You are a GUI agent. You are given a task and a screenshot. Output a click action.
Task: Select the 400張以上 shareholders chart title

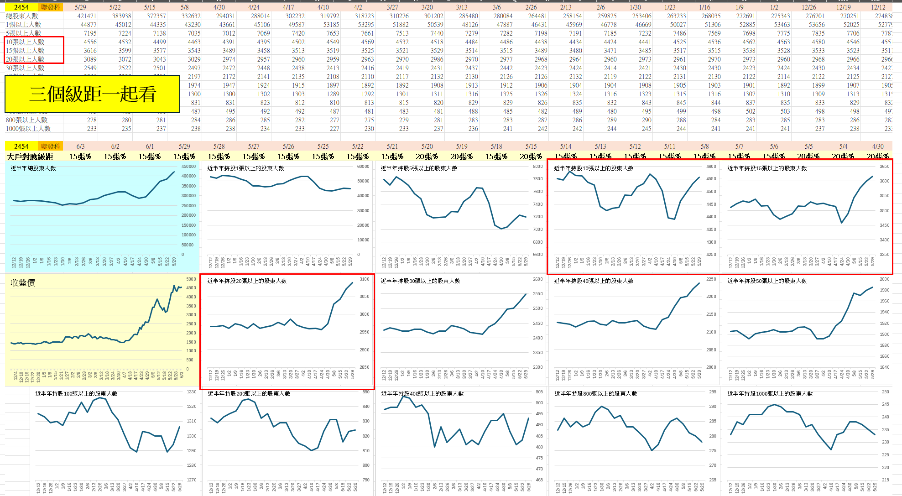click(422, 394)
